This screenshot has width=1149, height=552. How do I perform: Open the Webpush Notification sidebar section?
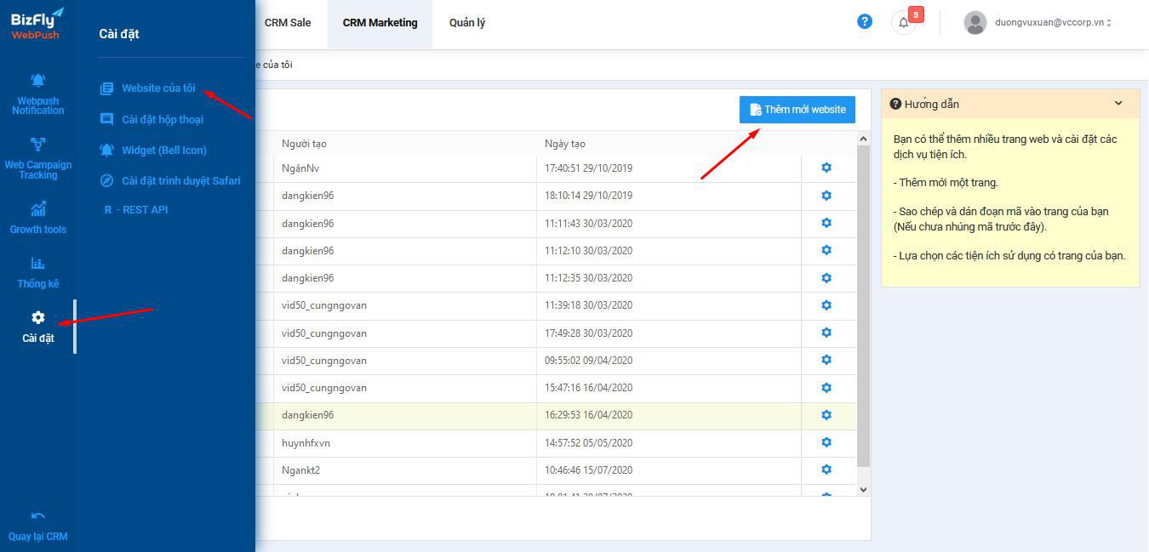click(x=37, y=94)
